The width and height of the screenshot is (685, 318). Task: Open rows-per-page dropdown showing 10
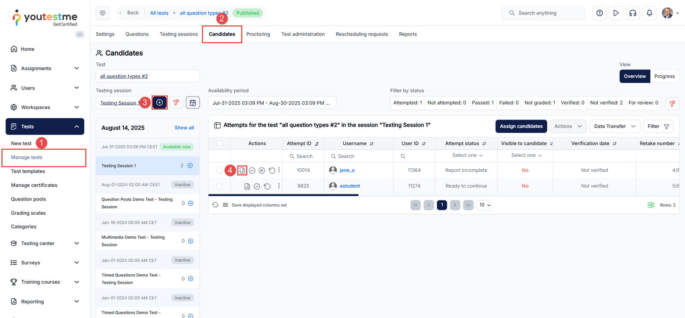[484, 205]
